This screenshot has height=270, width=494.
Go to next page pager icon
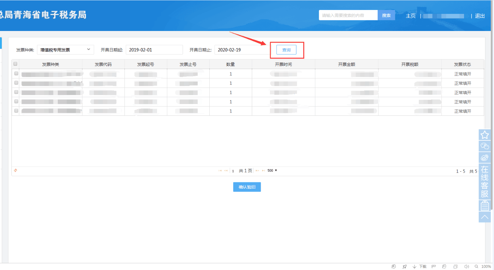257,171
